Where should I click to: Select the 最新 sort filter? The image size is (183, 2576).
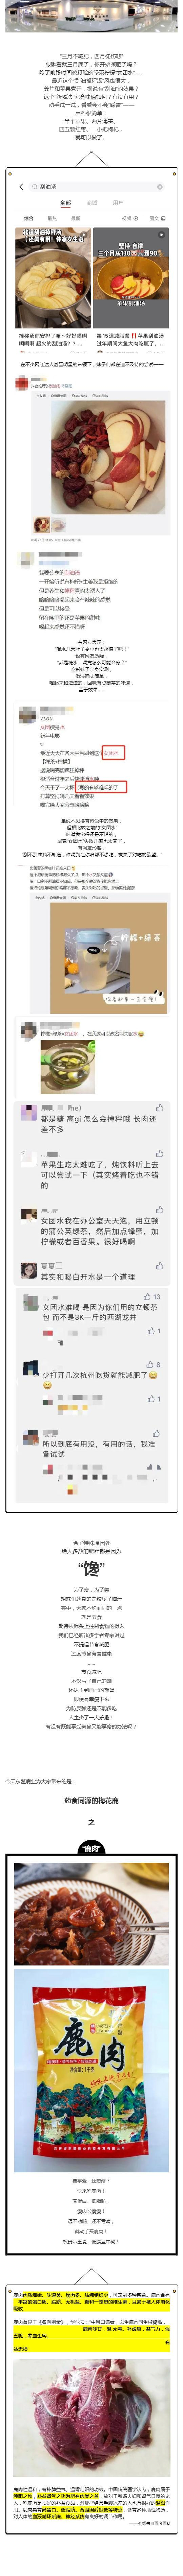pos(76,218)
